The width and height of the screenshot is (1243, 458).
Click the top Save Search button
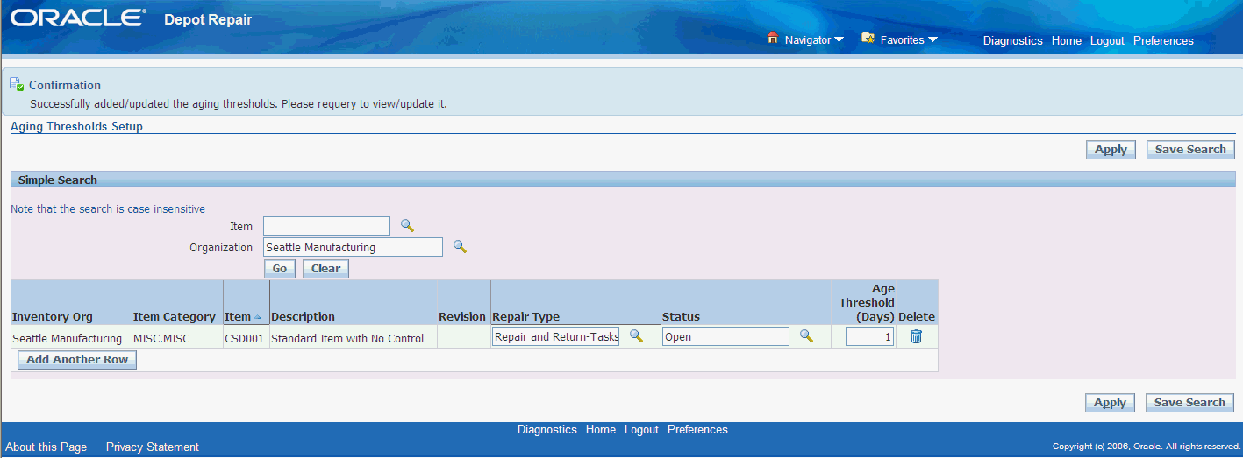[x=1190, y=150]
